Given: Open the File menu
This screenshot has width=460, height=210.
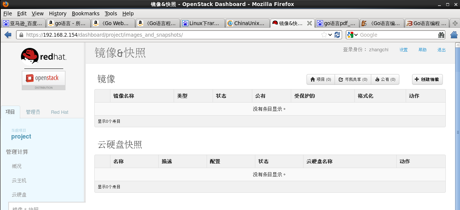Looking at the screenshot, I should tap(7, 13).
